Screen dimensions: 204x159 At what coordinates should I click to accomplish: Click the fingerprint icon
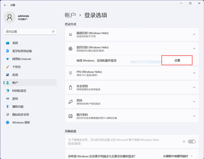point(71,49)
